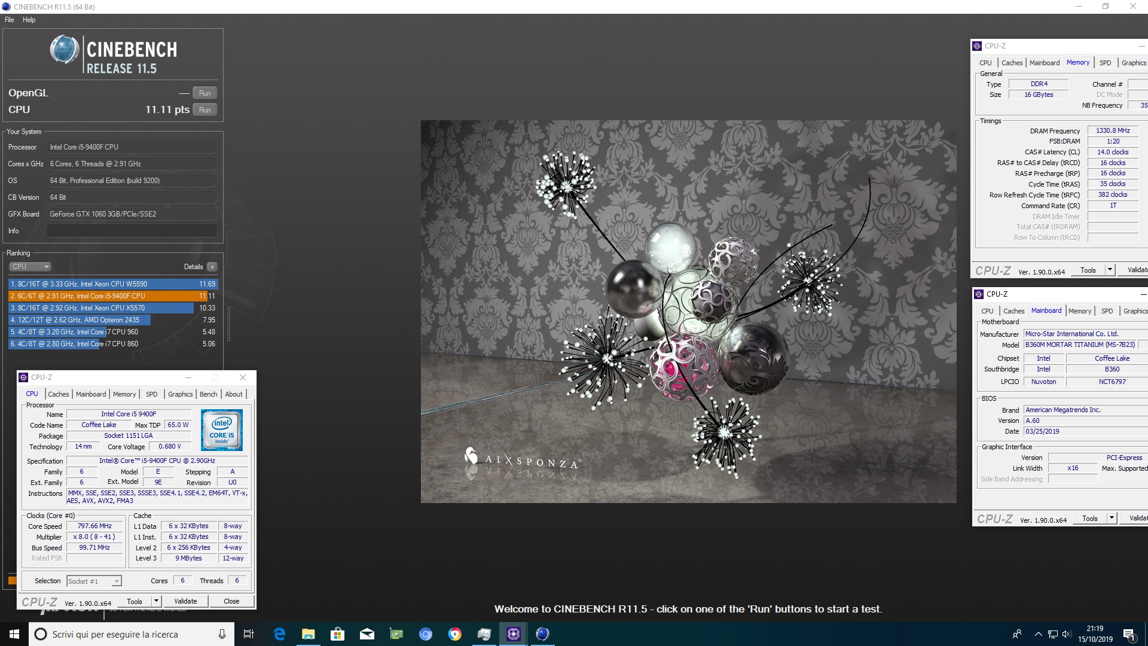Click the rendered Cinebench scene image

point(688,312)
